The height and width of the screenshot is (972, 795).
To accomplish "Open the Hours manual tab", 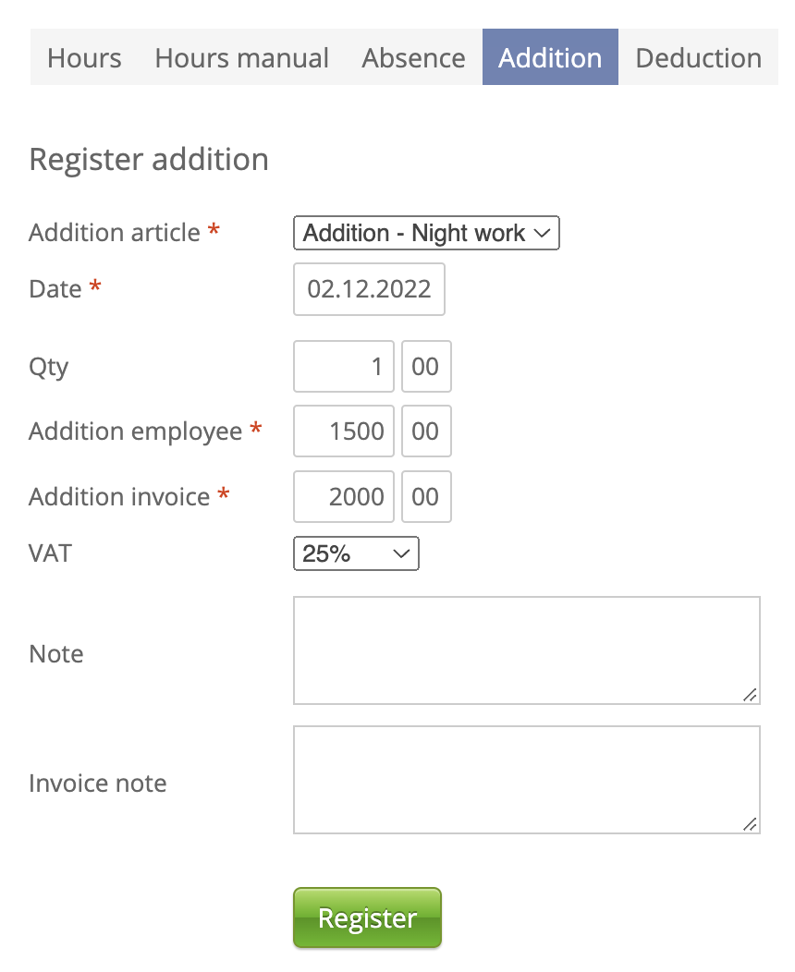I will pos(241,58).
